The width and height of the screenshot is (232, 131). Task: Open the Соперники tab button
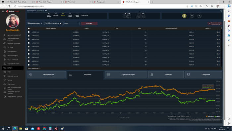(x=203, y=74)
